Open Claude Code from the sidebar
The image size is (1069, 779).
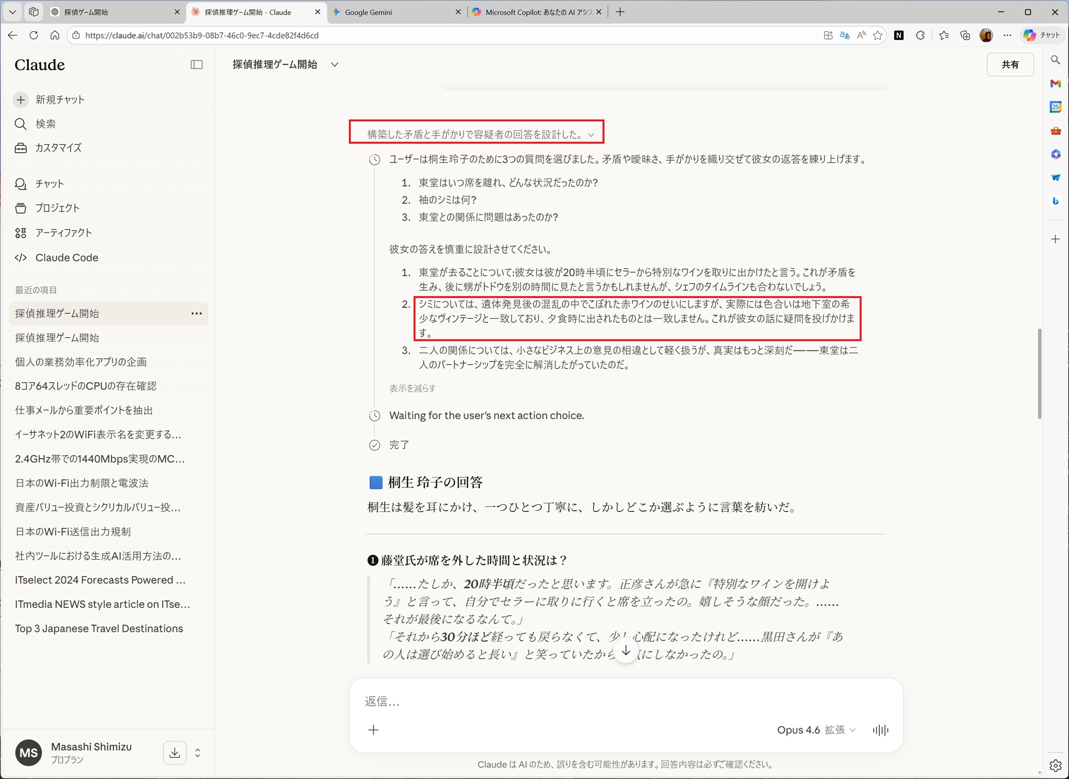[68, 258]
